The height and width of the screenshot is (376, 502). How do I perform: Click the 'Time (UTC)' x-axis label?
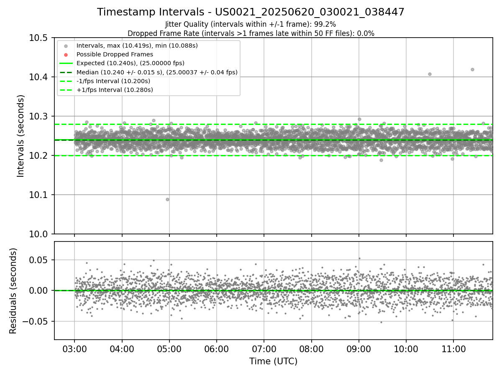(273, 361)
